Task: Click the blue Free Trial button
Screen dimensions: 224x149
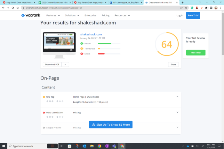Action: coord(193,15)
